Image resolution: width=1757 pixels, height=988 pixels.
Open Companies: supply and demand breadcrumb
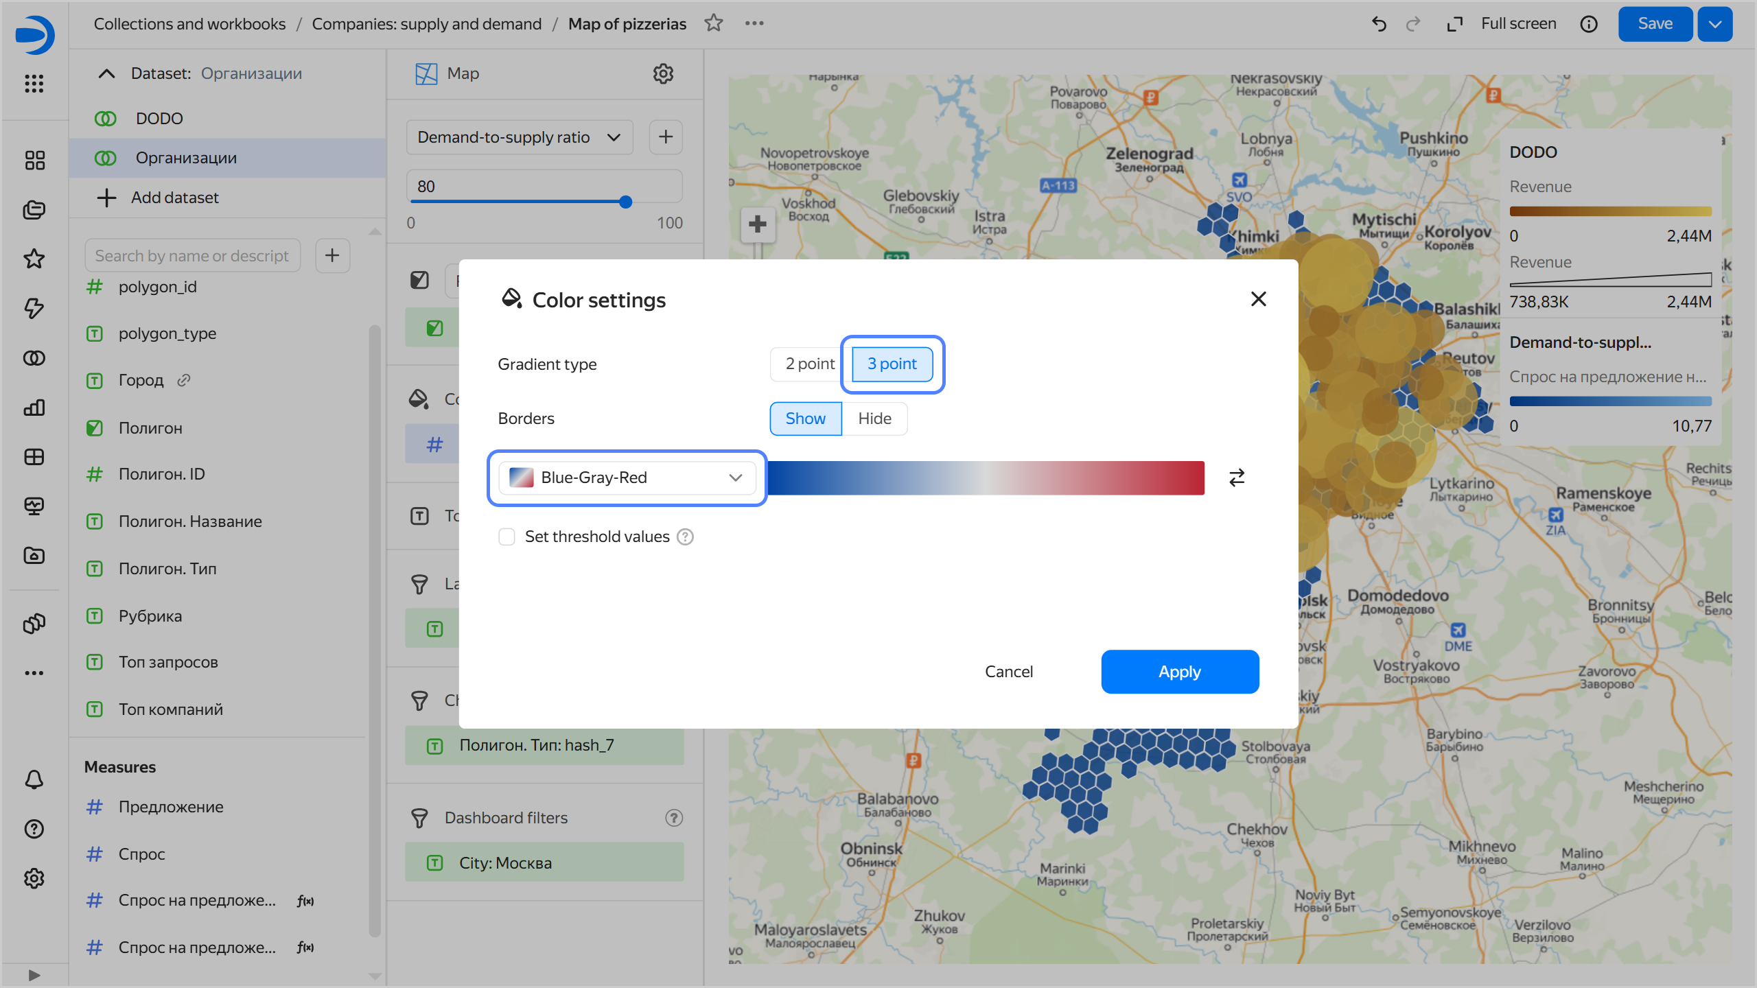[x=426, y=24]
